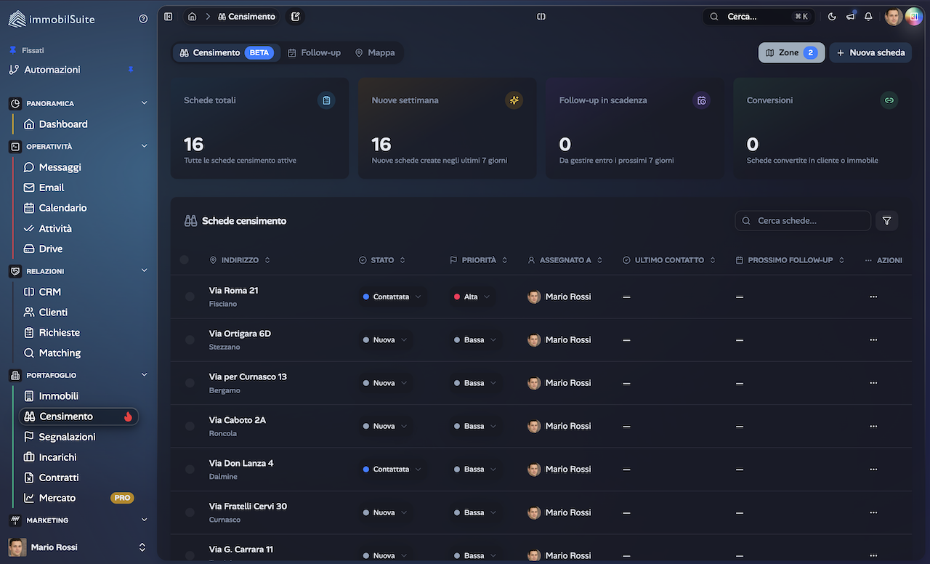Open the notifications bell
Image resolution: width=930 pixels, height=564 pixels.
point(868,17)
